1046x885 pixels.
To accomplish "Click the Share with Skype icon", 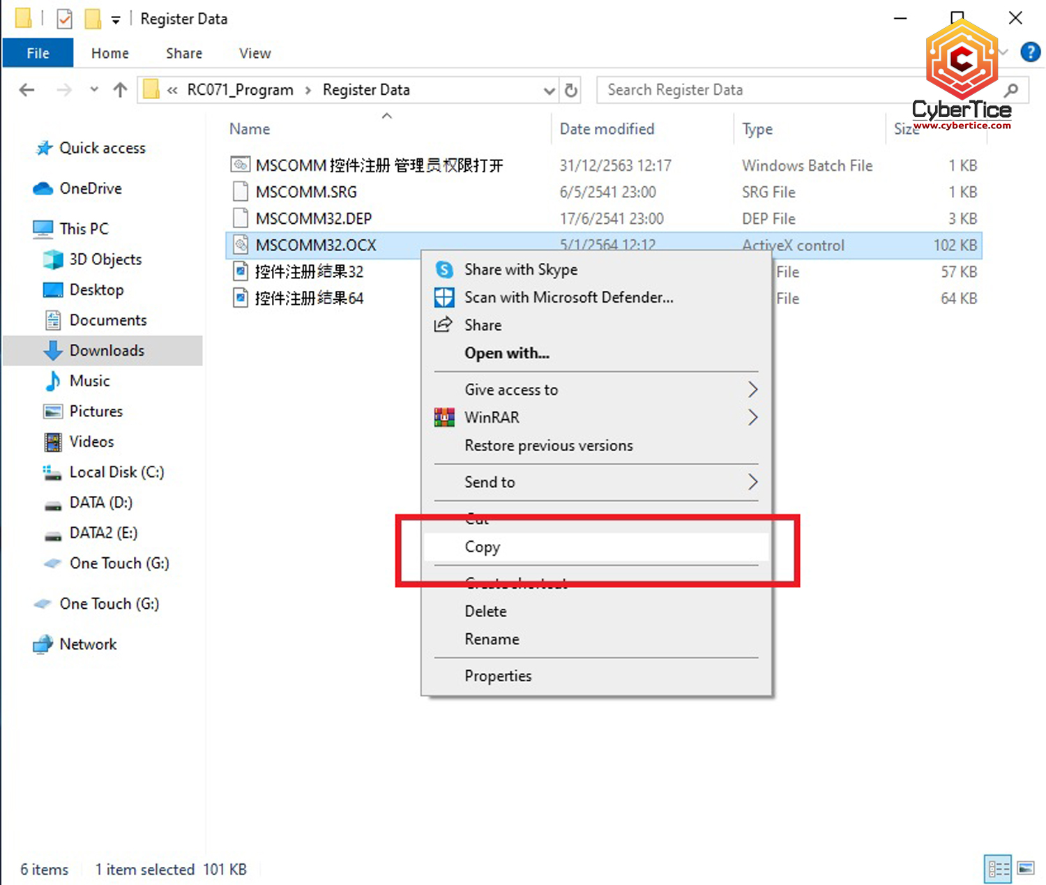I will coord(444,270).
